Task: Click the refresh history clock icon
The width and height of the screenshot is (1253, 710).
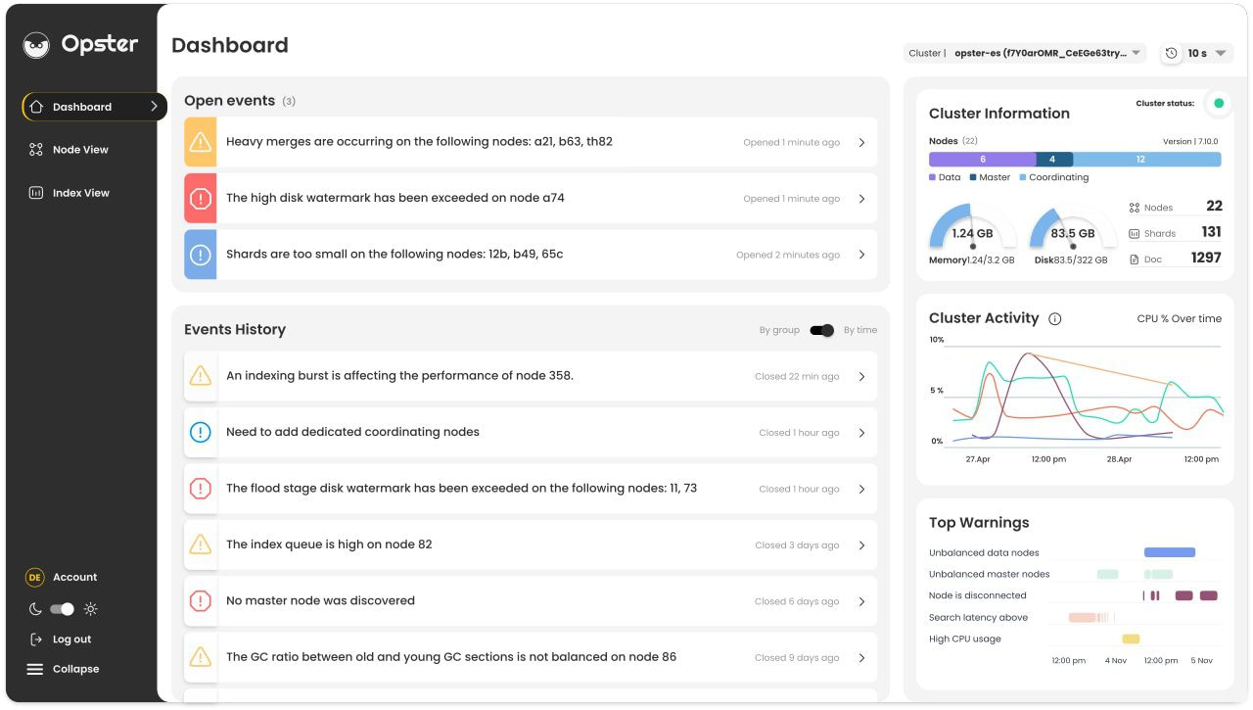Action: 1171,54
